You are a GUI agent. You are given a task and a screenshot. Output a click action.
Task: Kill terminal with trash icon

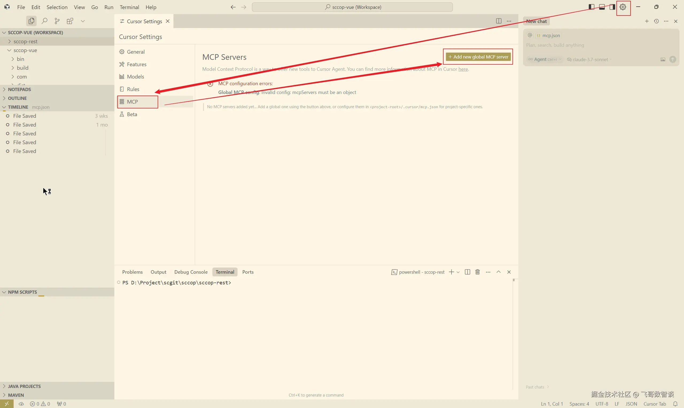(477, 272)
